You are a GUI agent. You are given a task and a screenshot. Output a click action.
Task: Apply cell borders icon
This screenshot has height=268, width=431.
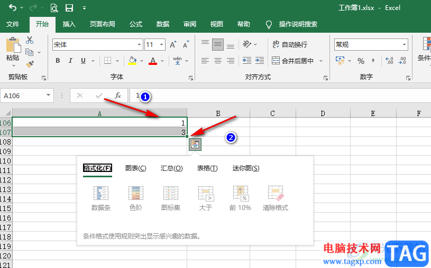point(107,61)
